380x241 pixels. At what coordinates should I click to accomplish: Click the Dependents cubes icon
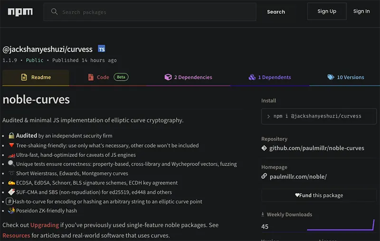pyautogui.click(x=252, y=77)
